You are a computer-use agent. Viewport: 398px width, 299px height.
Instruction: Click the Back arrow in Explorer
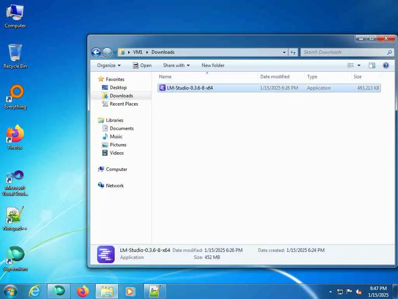coord(96,53)
